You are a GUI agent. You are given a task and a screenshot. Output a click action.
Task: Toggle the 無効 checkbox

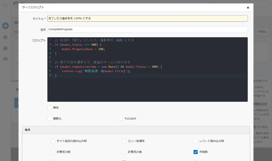49,108
